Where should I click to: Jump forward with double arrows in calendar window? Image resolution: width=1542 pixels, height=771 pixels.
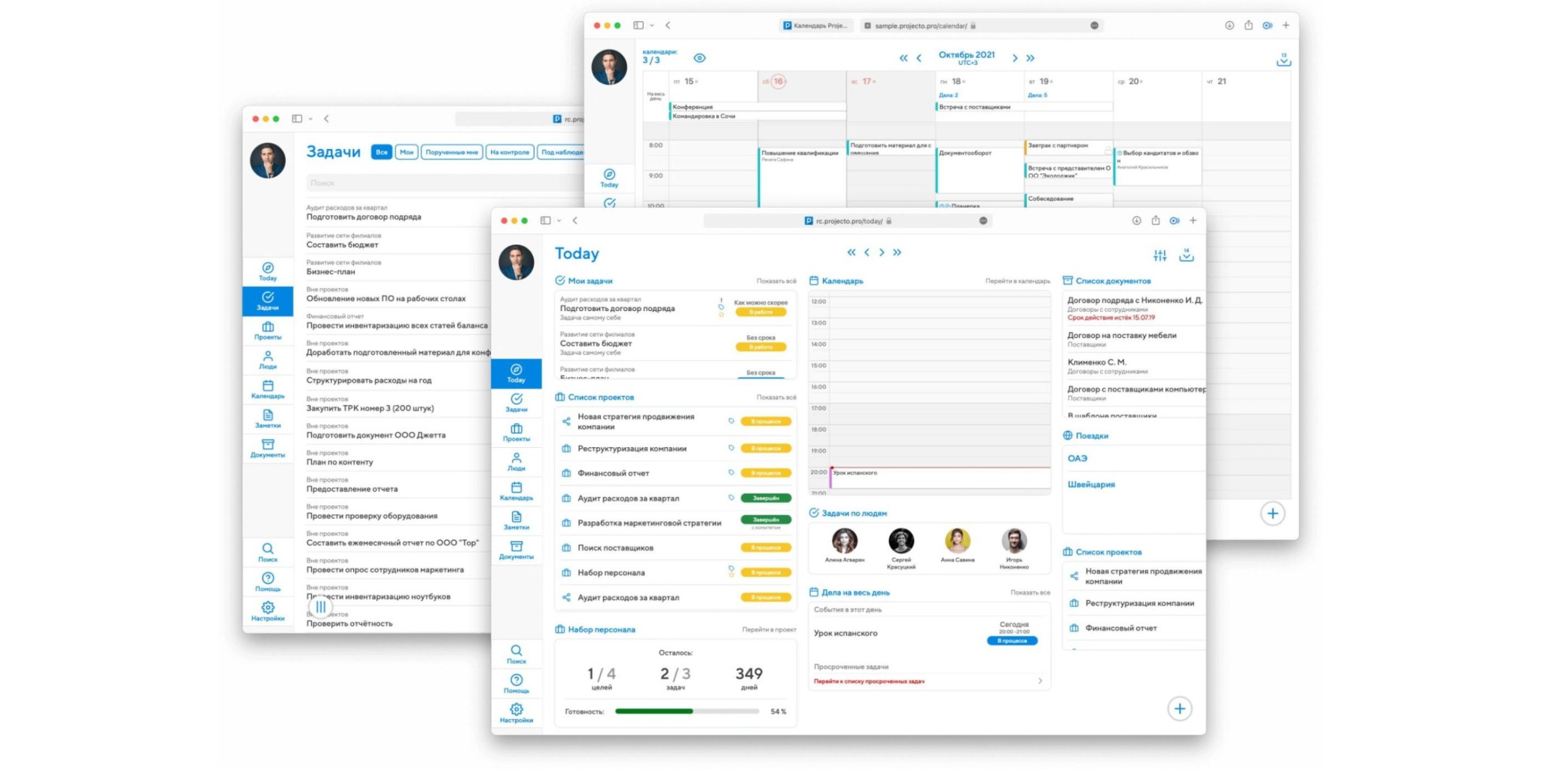tap(1030, 58)
